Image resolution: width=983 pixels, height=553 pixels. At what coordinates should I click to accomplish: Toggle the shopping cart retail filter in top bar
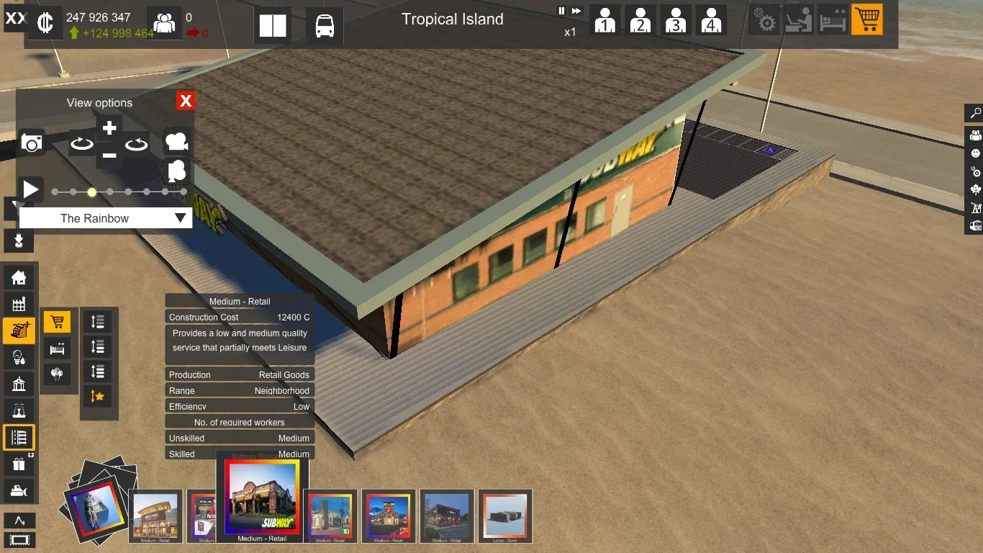[x=866, y=20]
